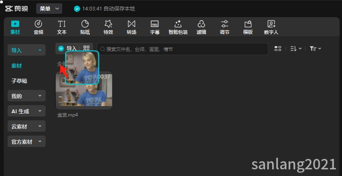Open the 滤镜 filters tab
This screenshot has height=176, width=342.
[x=201, y=27]
